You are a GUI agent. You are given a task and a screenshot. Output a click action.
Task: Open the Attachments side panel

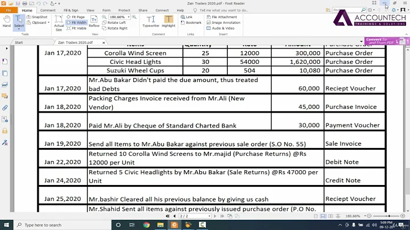[5, 108]
